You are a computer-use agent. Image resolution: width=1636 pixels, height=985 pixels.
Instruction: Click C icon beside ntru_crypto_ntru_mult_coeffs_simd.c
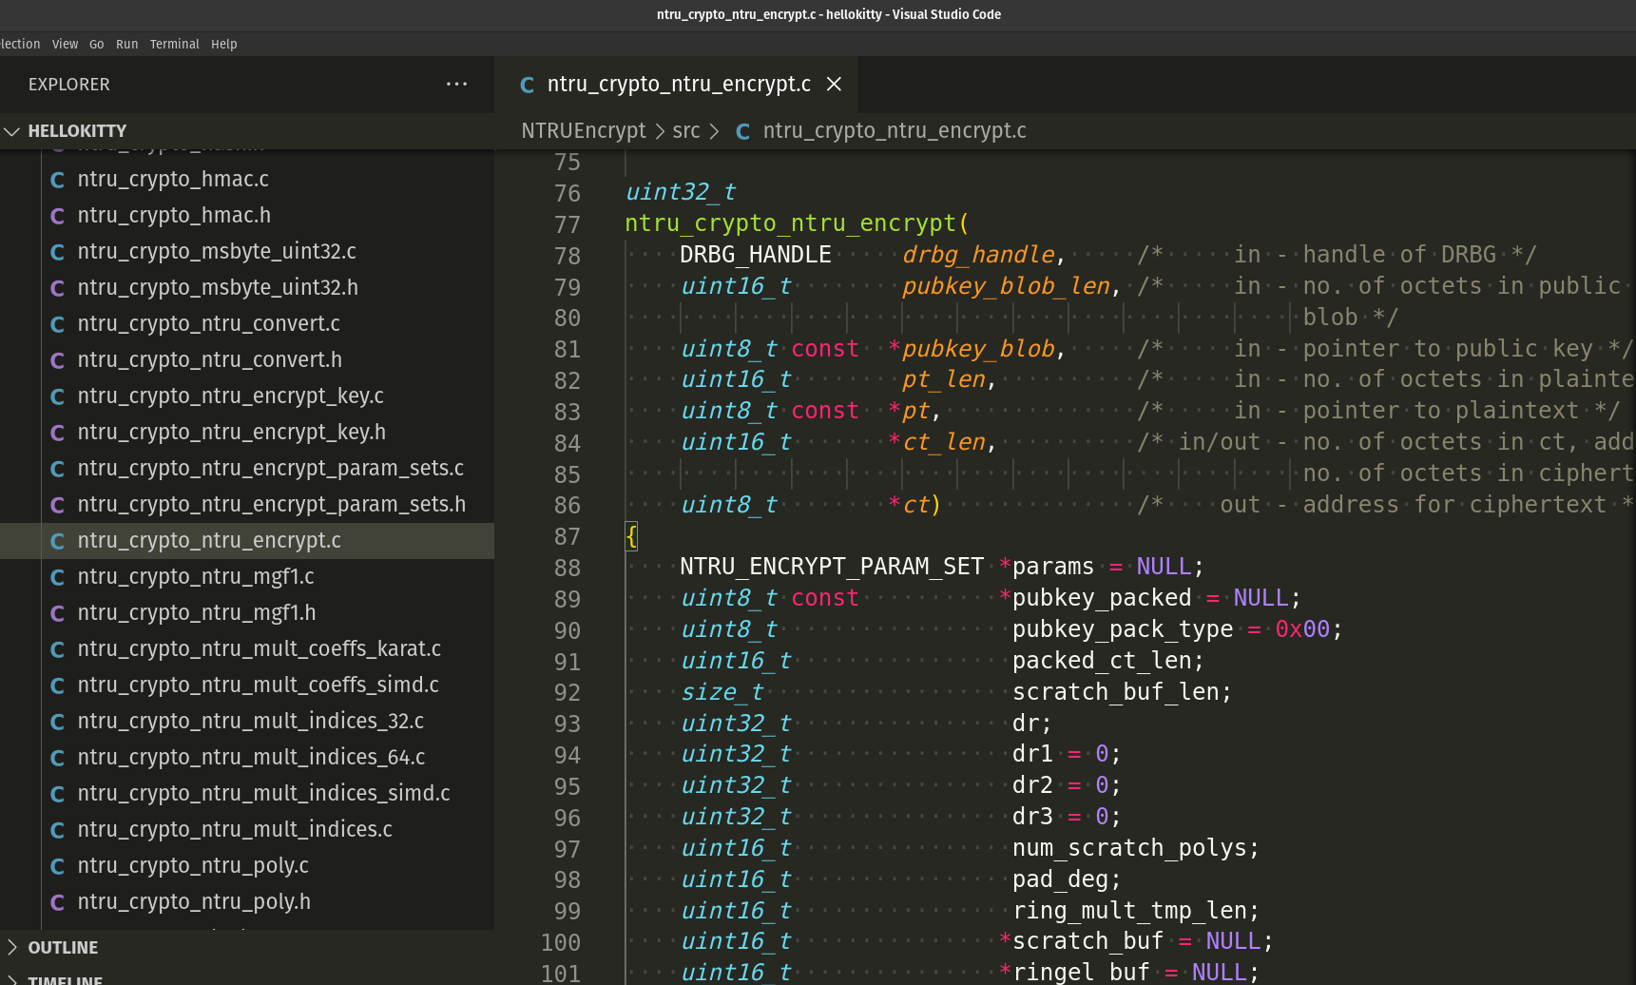click(57, 686)
